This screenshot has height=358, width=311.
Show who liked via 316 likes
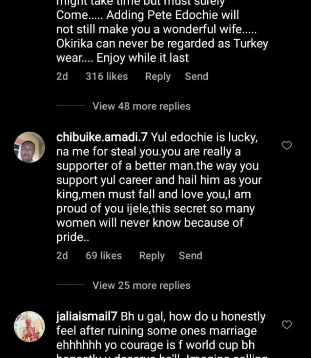106,76
